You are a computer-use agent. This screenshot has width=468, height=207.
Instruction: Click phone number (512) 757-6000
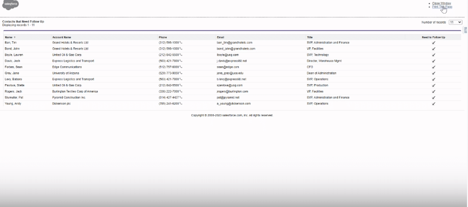(168, 67)
